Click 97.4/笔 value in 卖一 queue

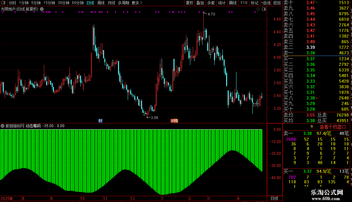(324, 133)
